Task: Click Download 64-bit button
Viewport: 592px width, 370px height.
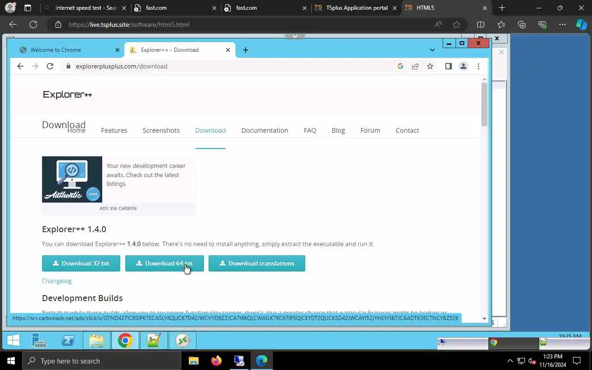Action: point(164,263)
